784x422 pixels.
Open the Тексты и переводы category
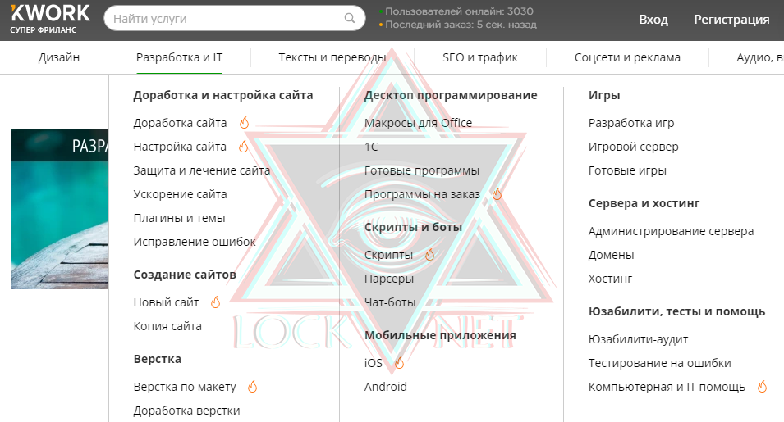[x=332, y=57]
